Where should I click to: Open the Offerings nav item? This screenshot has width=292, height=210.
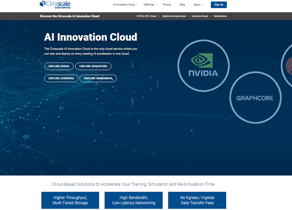point(149,5)
